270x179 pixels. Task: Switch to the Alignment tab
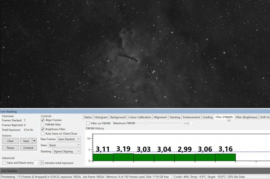coord(160,117)
